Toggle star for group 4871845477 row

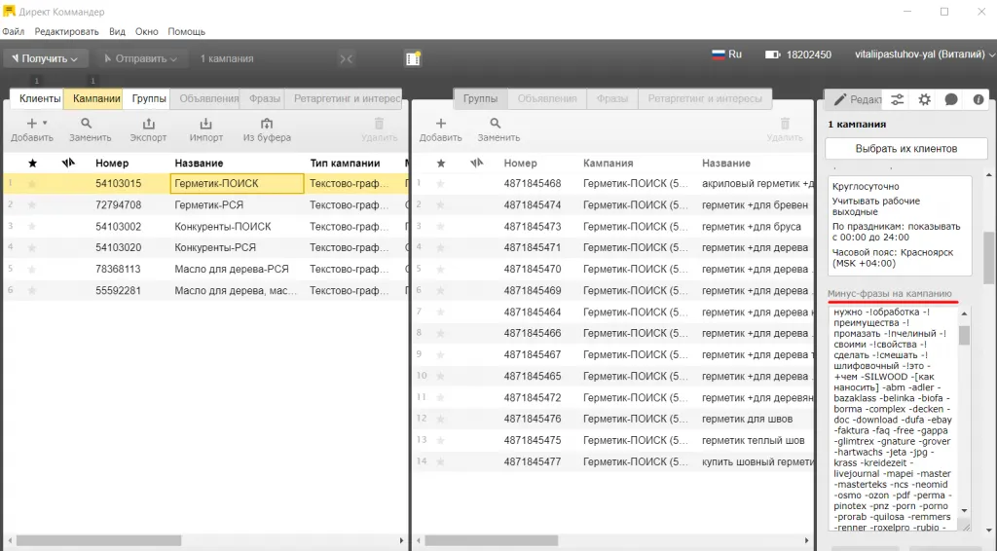[x=441, y=462]
